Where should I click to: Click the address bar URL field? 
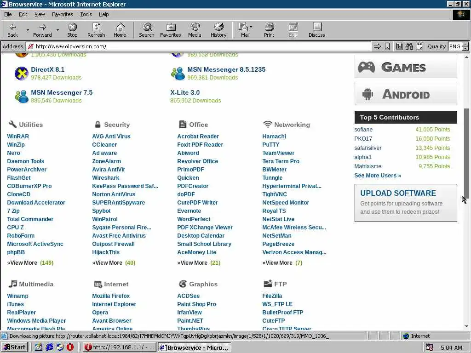tap(198, 46)
